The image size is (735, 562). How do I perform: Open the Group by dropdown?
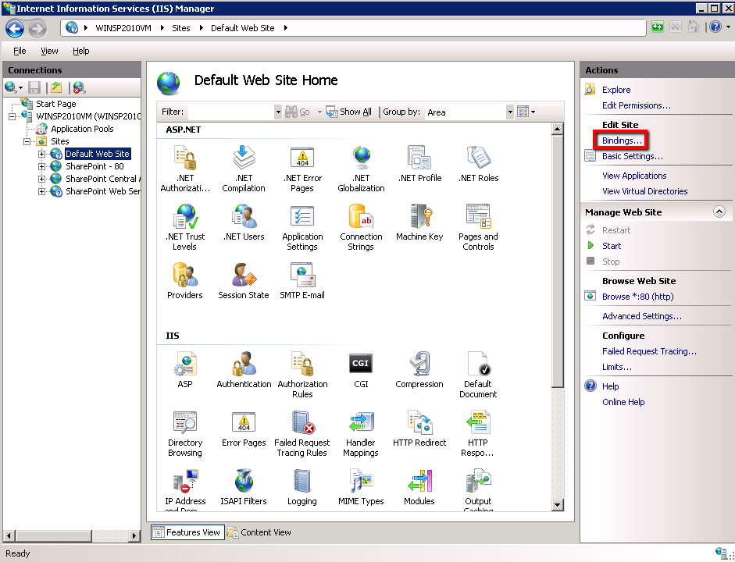pyautogui.click(x=509, y=112)
